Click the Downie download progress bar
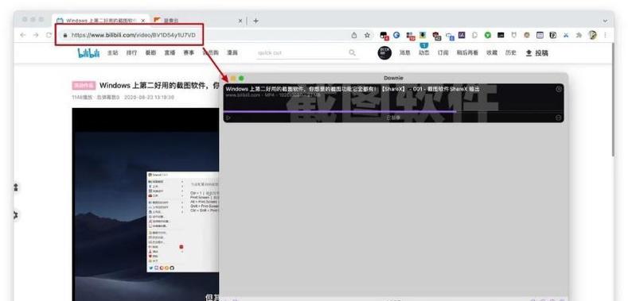The image size is (628, 301). click(393, 111)
